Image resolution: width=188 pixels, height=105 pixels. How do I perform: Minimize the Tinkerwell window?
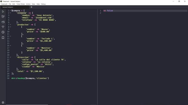pos(173,1)
